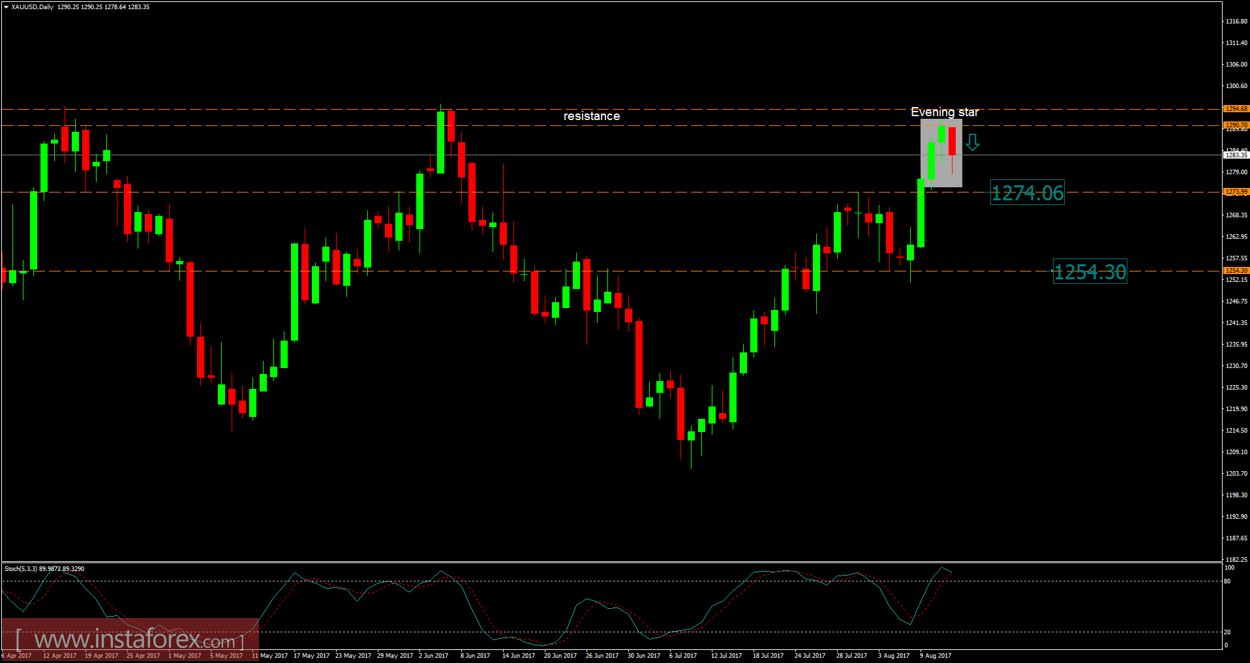Click the orange 1254.30 axis price tag
The image size is (1250, 663).
(1235, 270)
